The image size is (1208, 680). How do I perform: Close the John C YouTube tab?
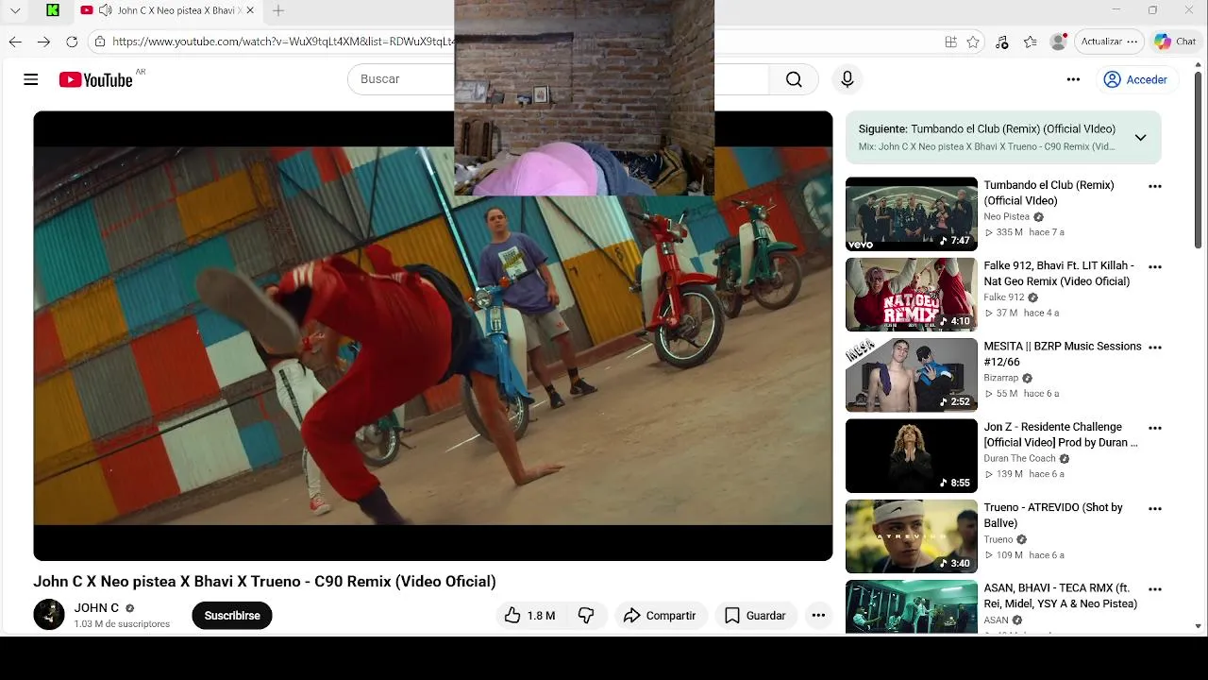[x=250, y=10]
